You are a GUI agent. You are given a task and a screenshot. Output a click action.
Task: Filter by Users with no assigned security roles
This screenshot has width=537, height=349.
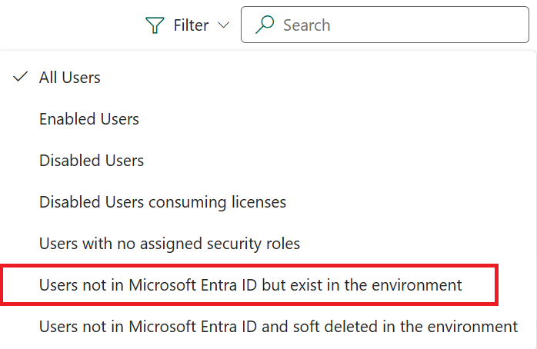(x=169, y=244)
